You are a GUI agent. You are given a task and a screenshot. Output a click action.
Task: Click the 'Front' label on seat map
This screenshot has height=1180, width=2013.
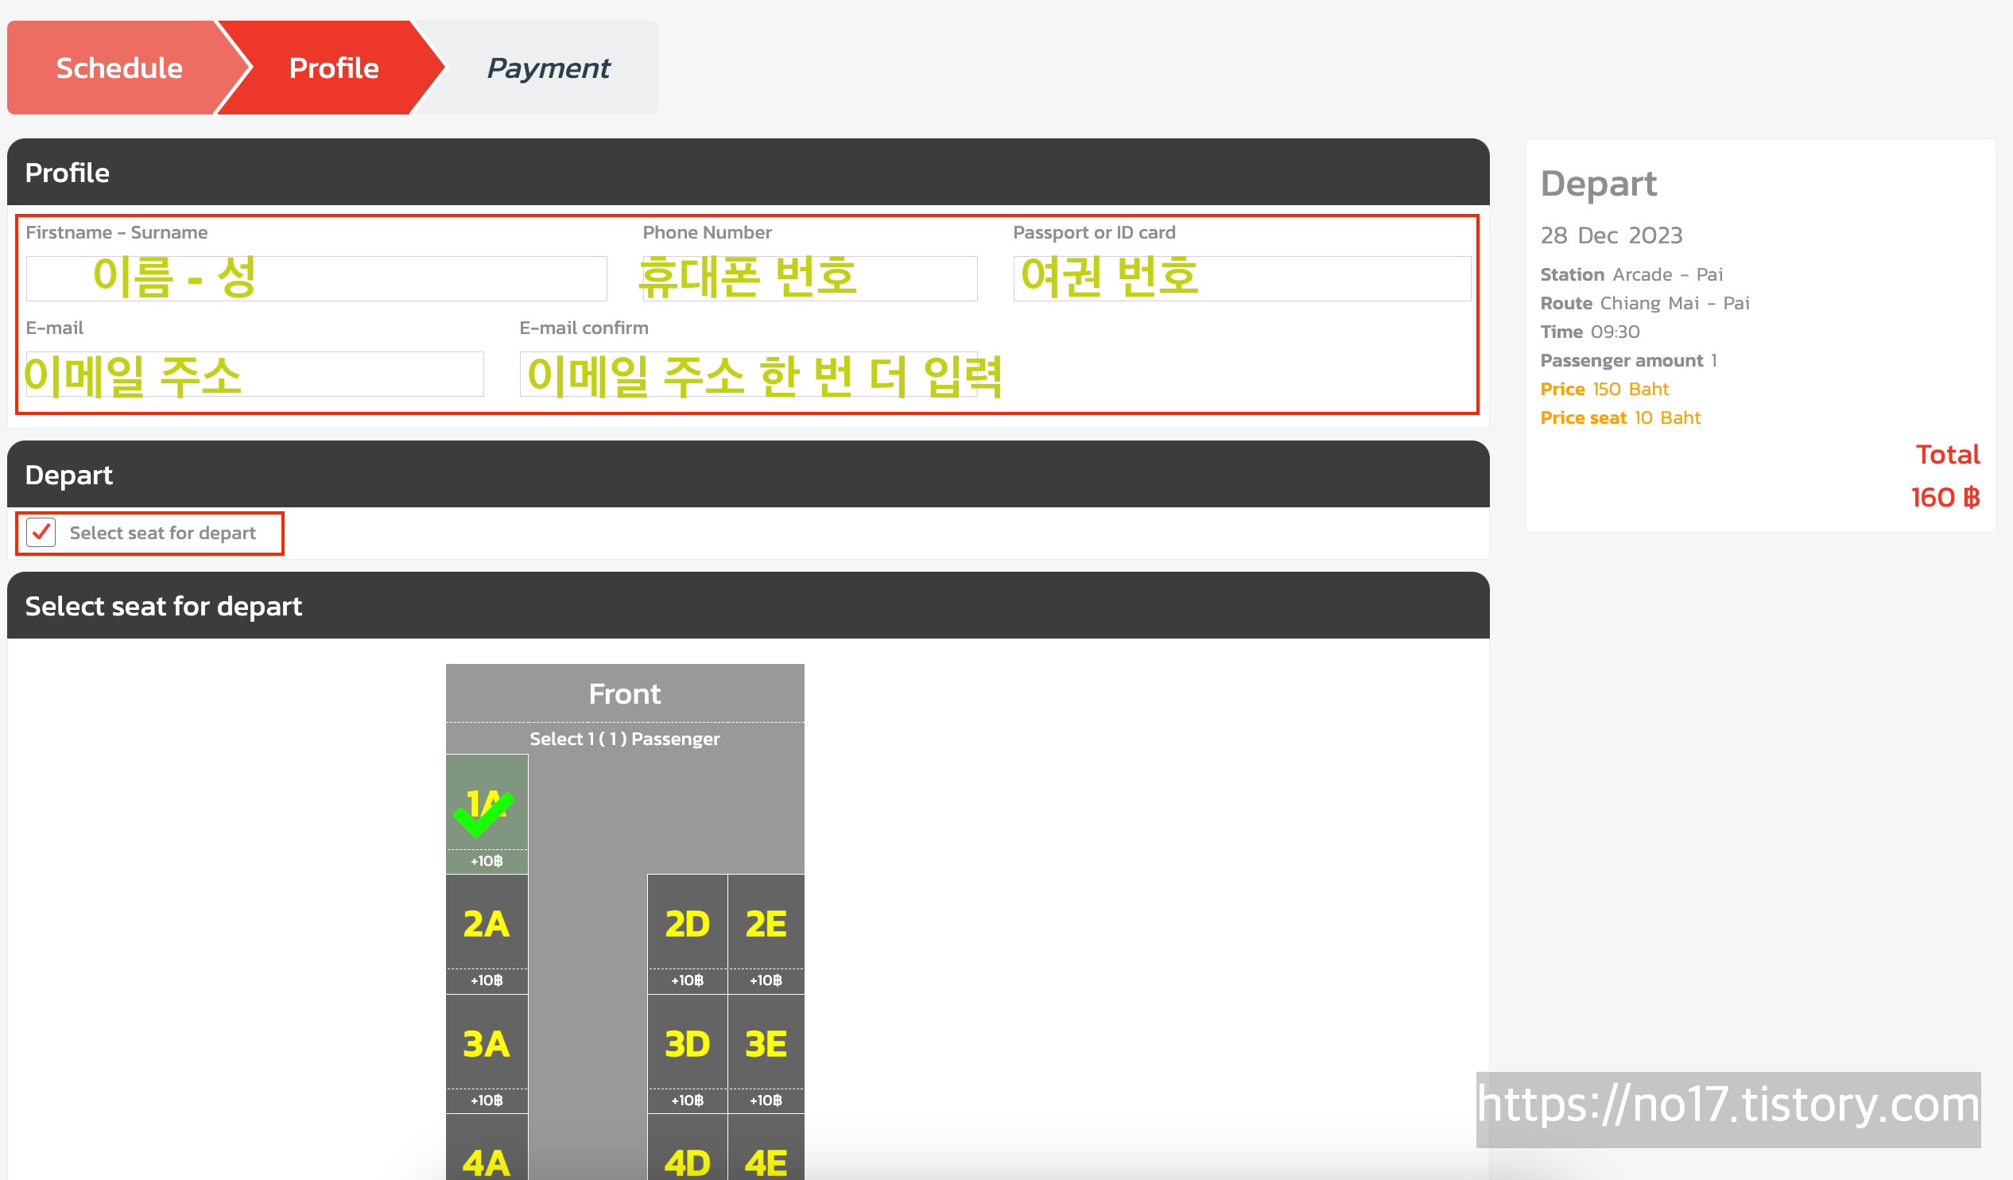[625, 693]
